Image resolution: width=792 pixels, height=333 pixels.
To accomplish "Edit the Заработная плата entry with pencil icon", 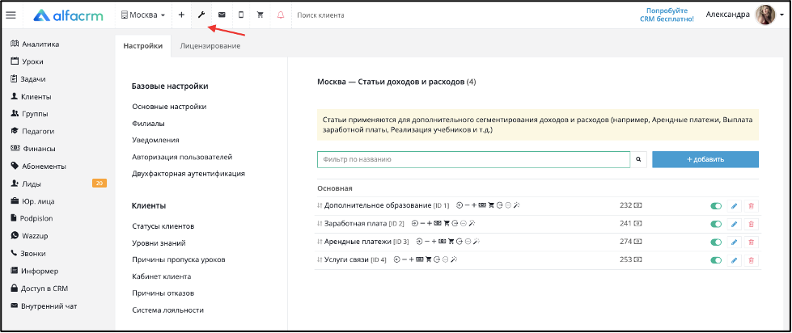I will coord(734,224).
